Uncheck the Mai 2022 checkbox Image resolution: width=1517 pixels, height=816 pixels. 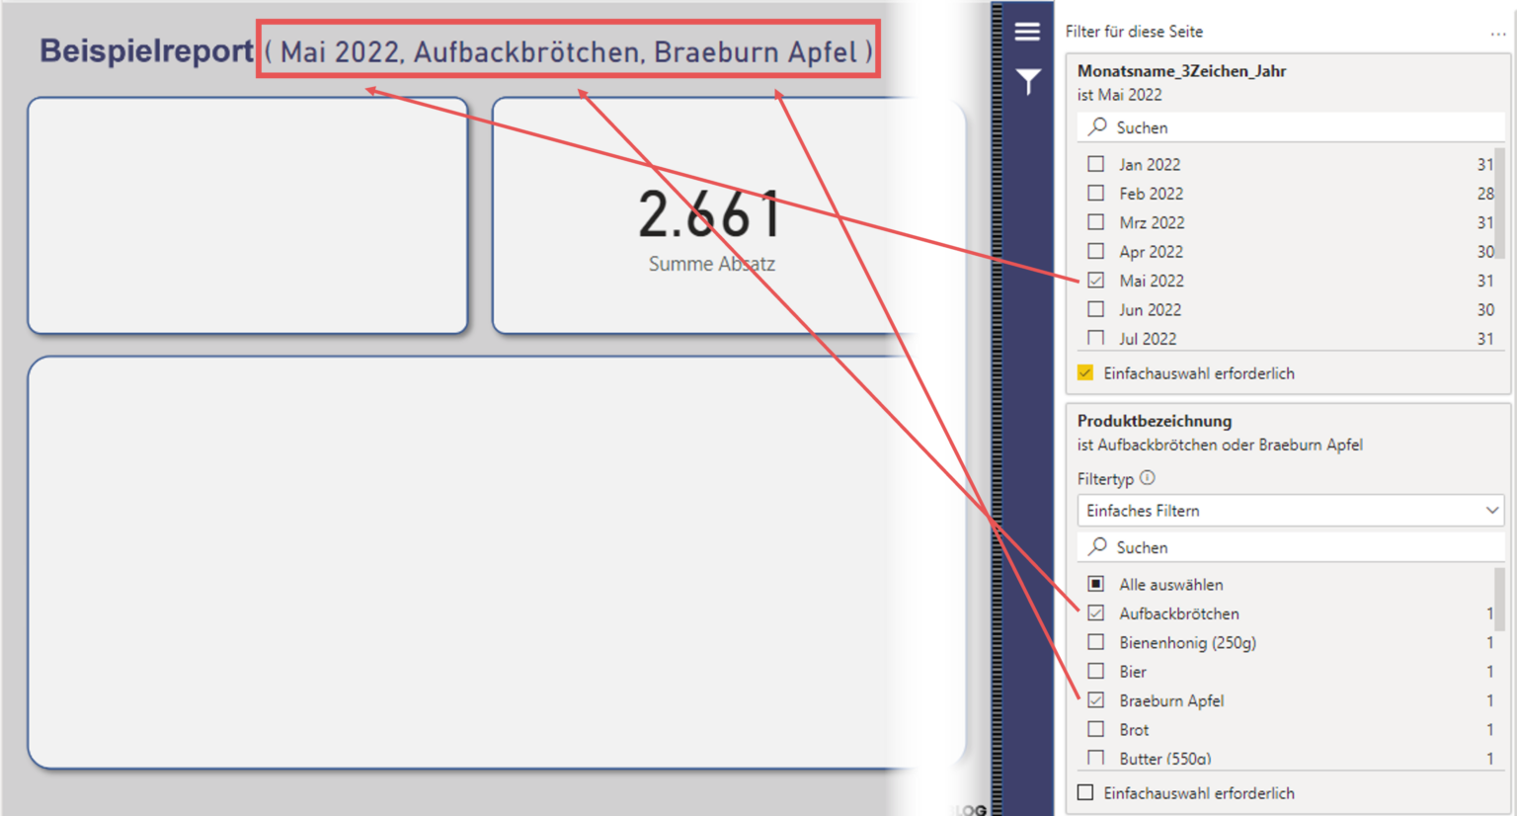click(x=1095, y=280)
